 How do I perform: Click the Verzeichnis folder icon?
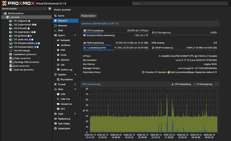[x=58, y=104]
